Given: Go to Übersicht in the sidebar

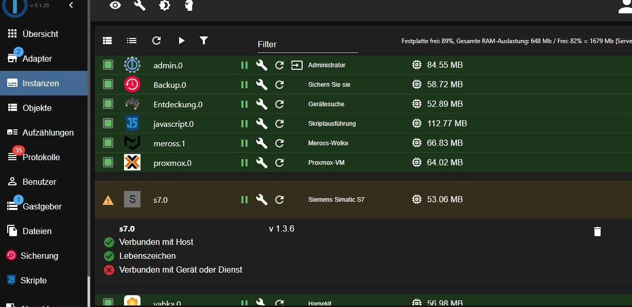Looking at the screenshot, I should click(44, 34).
